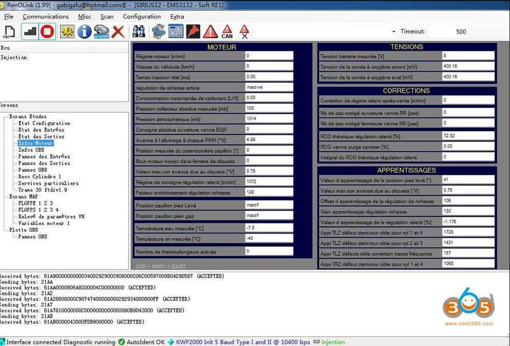Screen dimensions: 510x346
Task: Click the new document icon in toolbar
Action: (9, 32)
